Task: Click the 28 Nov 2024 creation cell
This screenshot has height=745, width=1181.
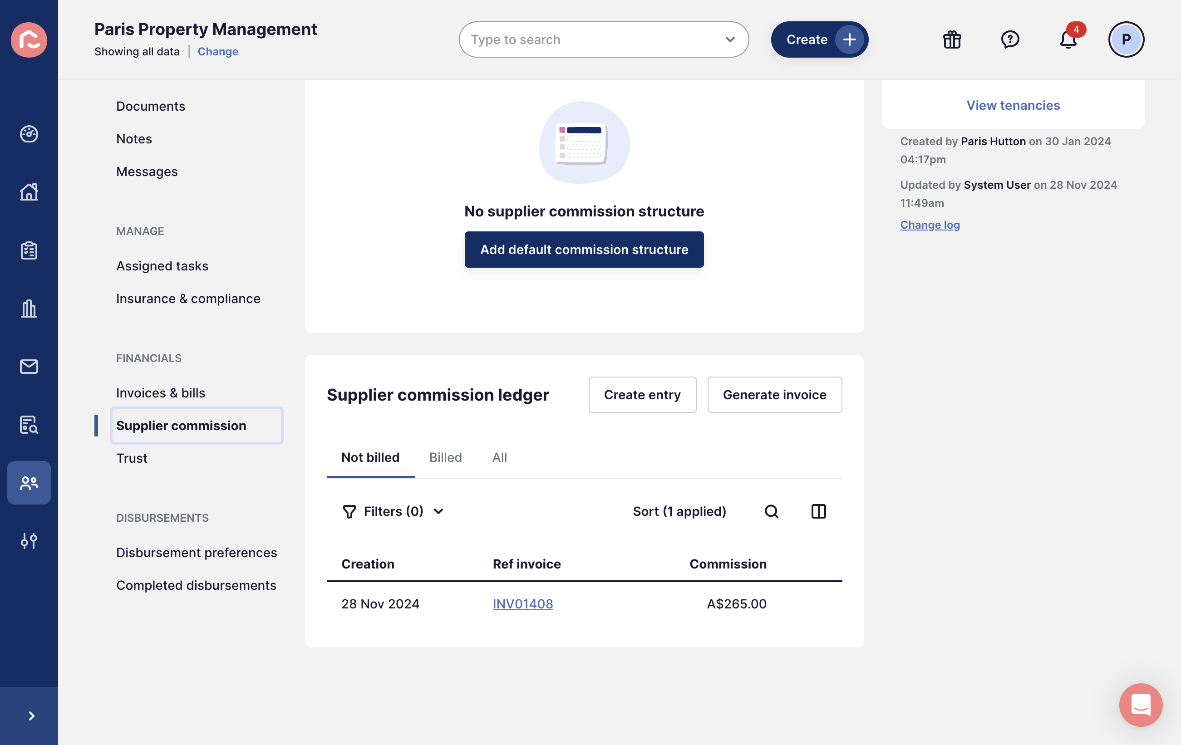Action: (380, 604)
